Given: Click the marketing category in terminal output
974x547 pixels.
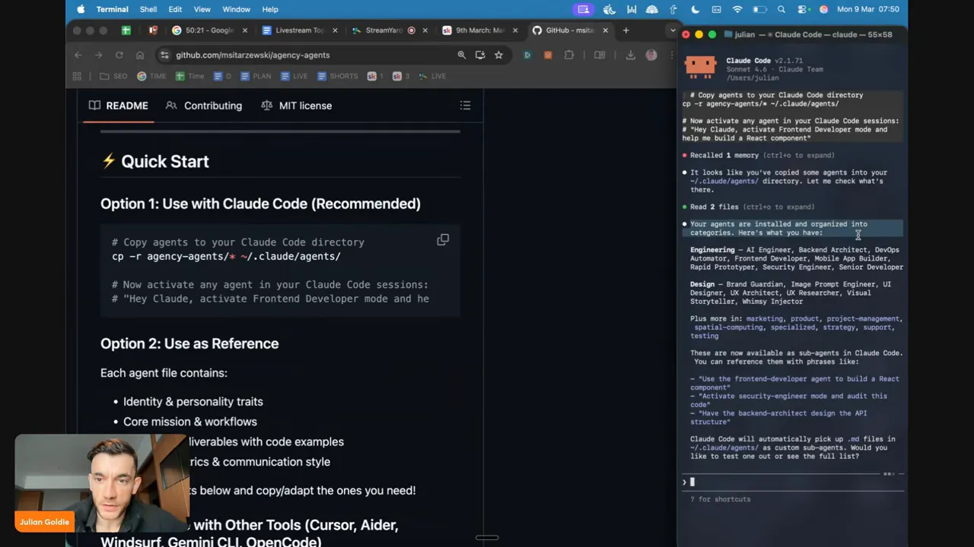Looking at the screenshot, I should click(764, 319).
